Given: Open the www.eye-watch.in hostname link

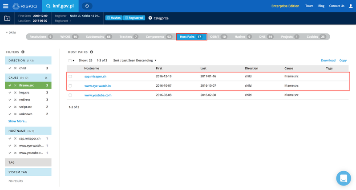Looking at the screenshot, I should (97, 86).
